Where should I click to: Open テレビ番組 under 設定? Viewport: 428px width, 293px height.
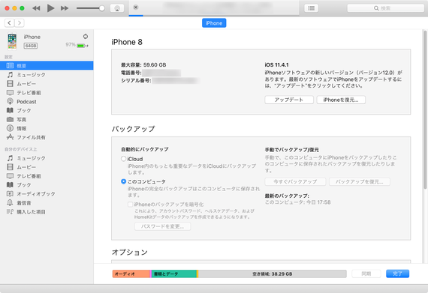point(47,93)
